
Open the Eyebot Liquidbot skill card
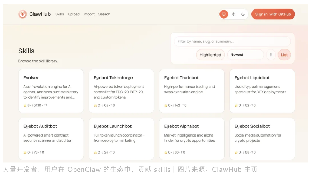262,91
